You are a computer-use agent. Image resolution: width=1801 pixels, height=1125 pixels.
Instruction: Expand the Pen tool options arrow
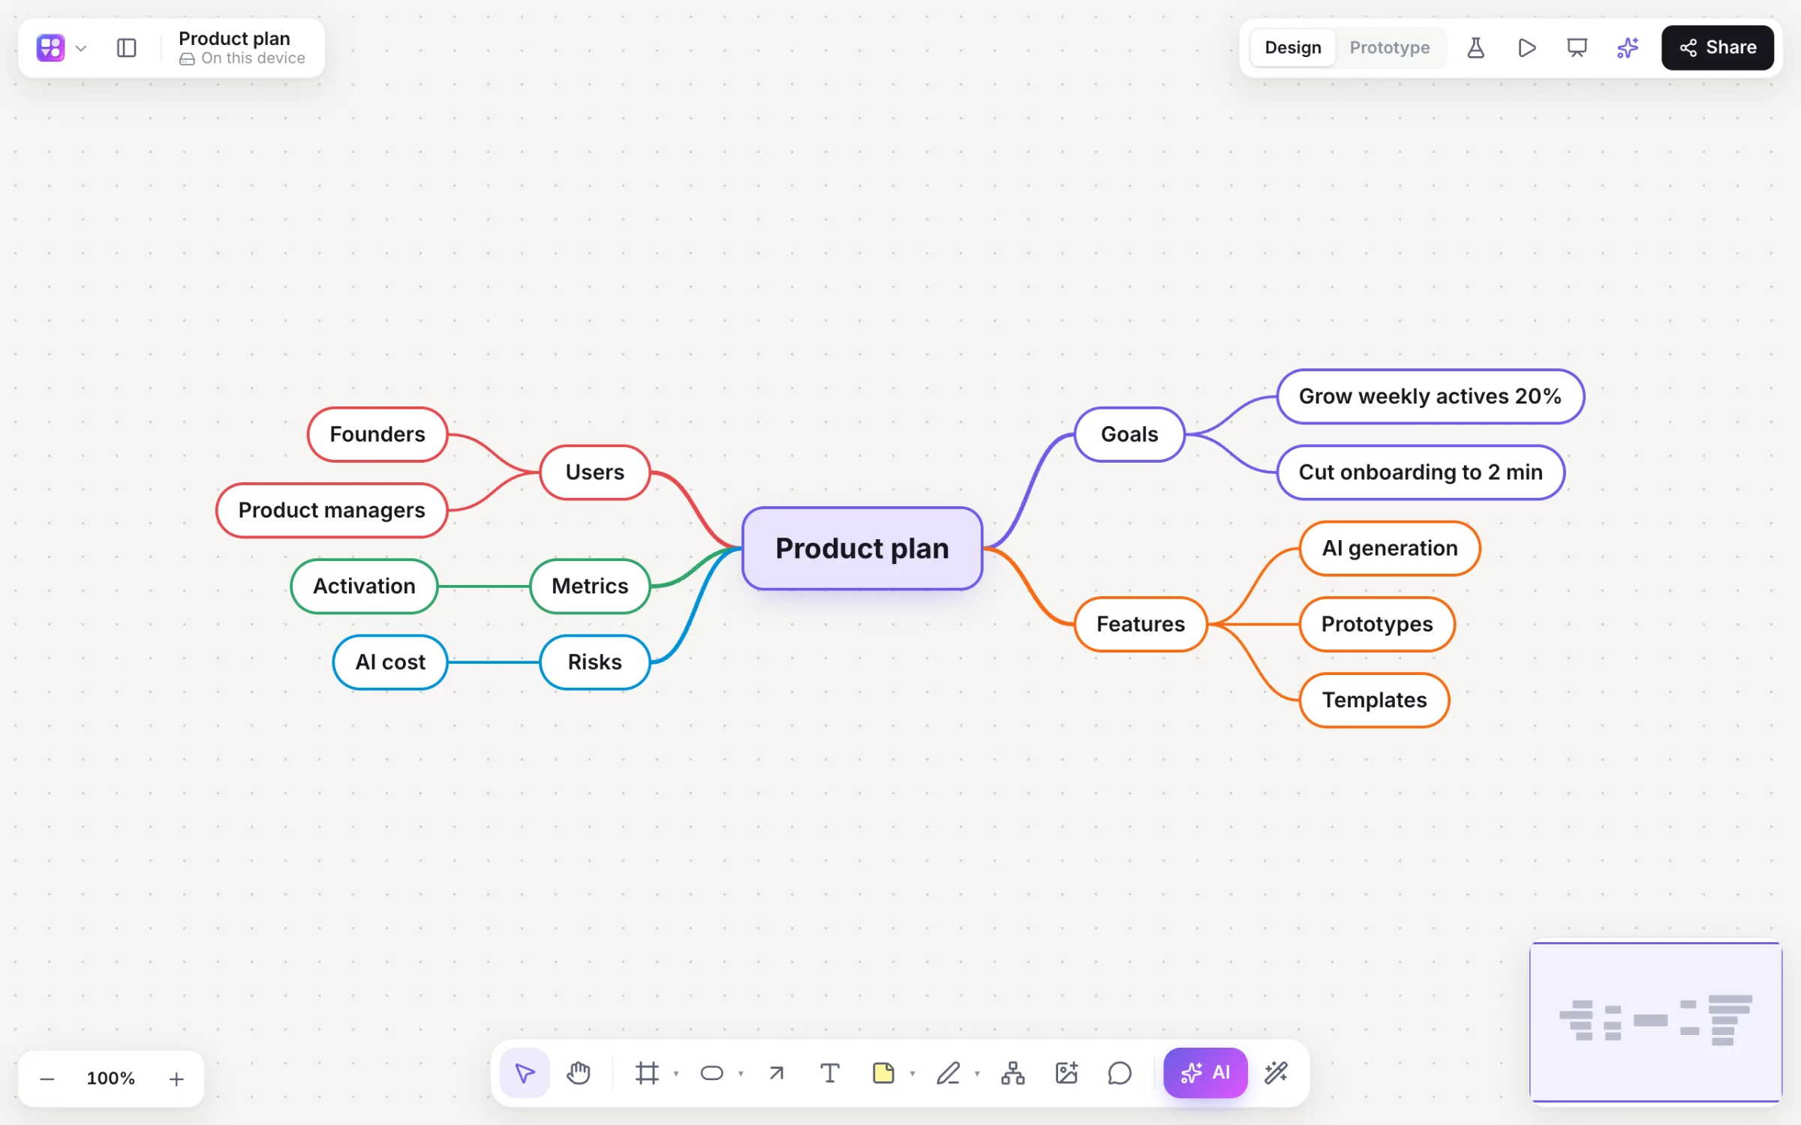coord(977,1074)
